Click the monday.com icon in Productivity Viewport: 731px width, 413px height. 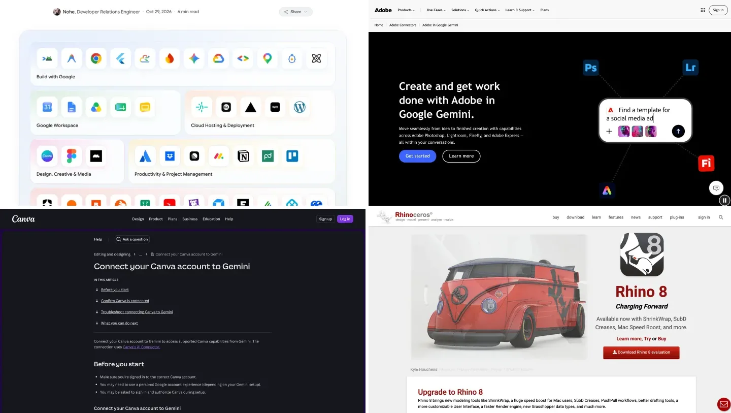coord(219,156)
